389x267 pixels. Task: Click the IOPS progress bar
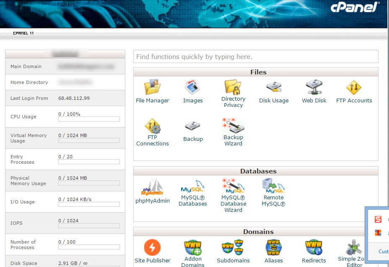tap(89, 226)
